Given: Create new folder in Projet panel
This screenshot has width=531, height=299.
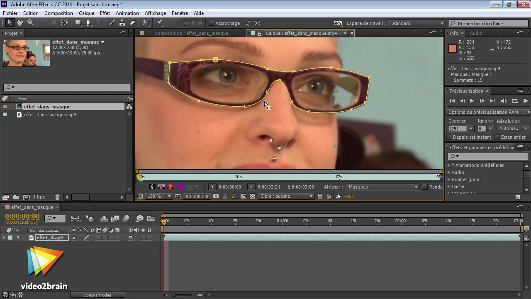Looking at the screenshot, I should point(16,197).
